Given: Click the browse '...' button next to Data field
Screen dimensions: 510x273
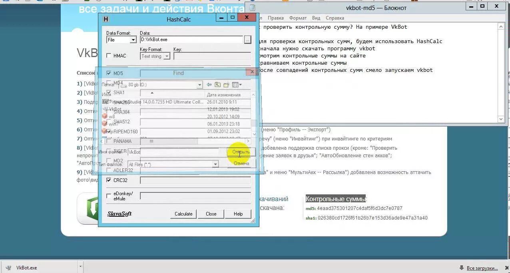Looking at the screenshot, I should point(247,40).
